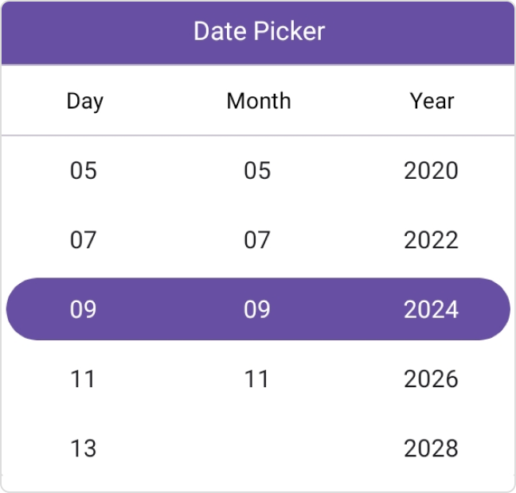Click the empty Month slot below 11
The image size is (516, 493).
coord(257,448)
